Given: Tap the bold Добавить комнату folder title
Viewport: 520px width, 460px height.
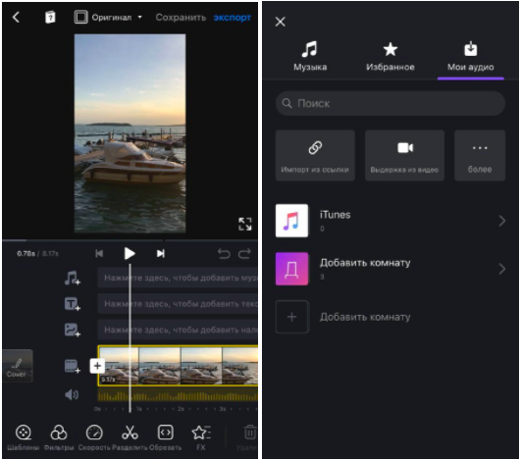Looking at the screenshot, I should tap(365, 263).
